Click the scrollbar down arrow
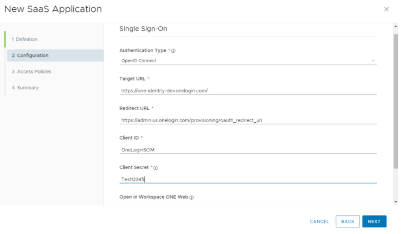The height and width of the screenshot is (234, 403). (395, 202)
